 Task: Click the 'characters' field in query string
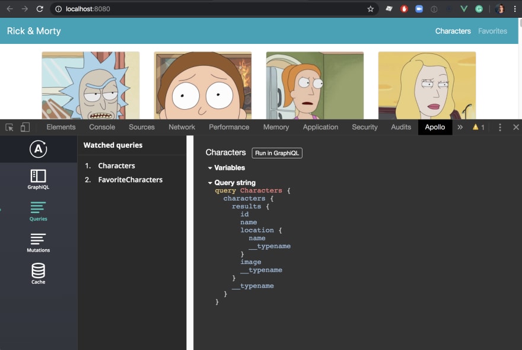(x=244, y=198)
